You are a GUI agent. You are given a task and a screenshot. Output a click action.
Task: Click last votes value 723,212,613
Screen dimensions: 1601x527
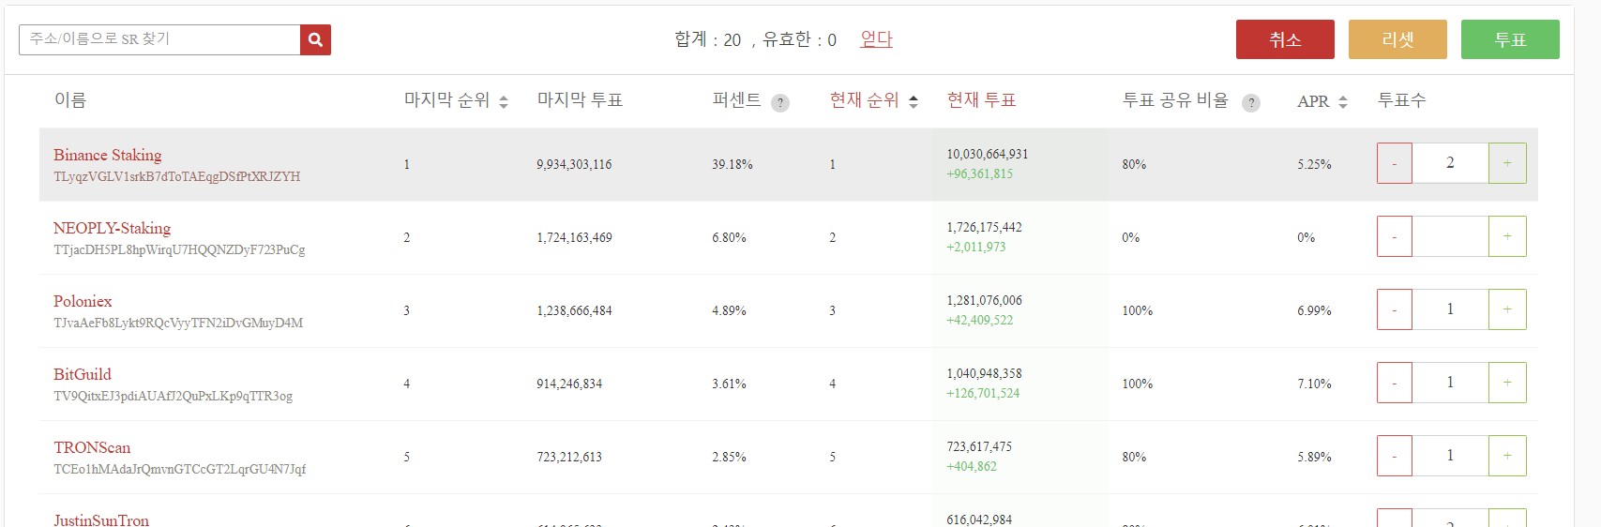pyautogui.click(x=569, y=457)
